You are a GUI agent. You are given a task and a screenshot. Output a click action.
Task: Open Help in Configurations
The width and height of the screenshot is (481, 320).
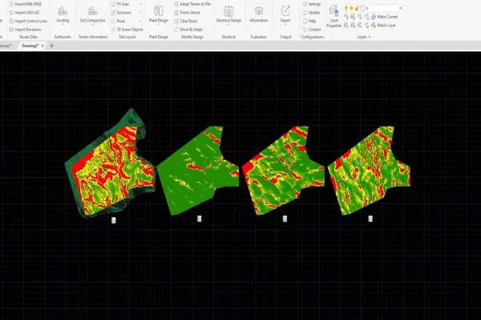309,21
